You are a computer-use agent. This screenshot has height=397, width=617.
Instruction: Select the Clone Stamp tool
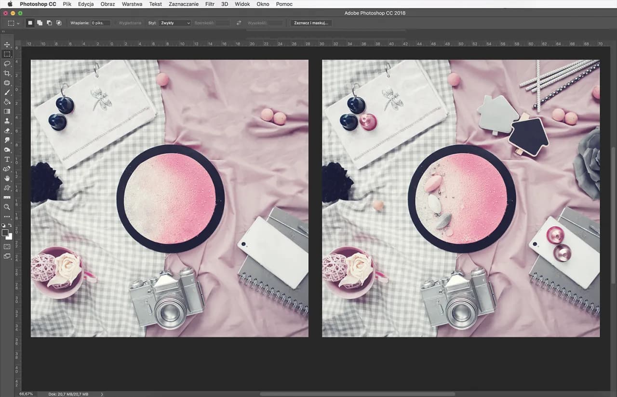7,121
